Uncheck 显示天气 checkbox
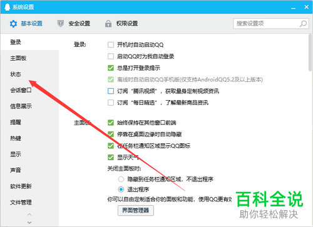Viewport: 313px width, 227px height. [x=111, y=158]
